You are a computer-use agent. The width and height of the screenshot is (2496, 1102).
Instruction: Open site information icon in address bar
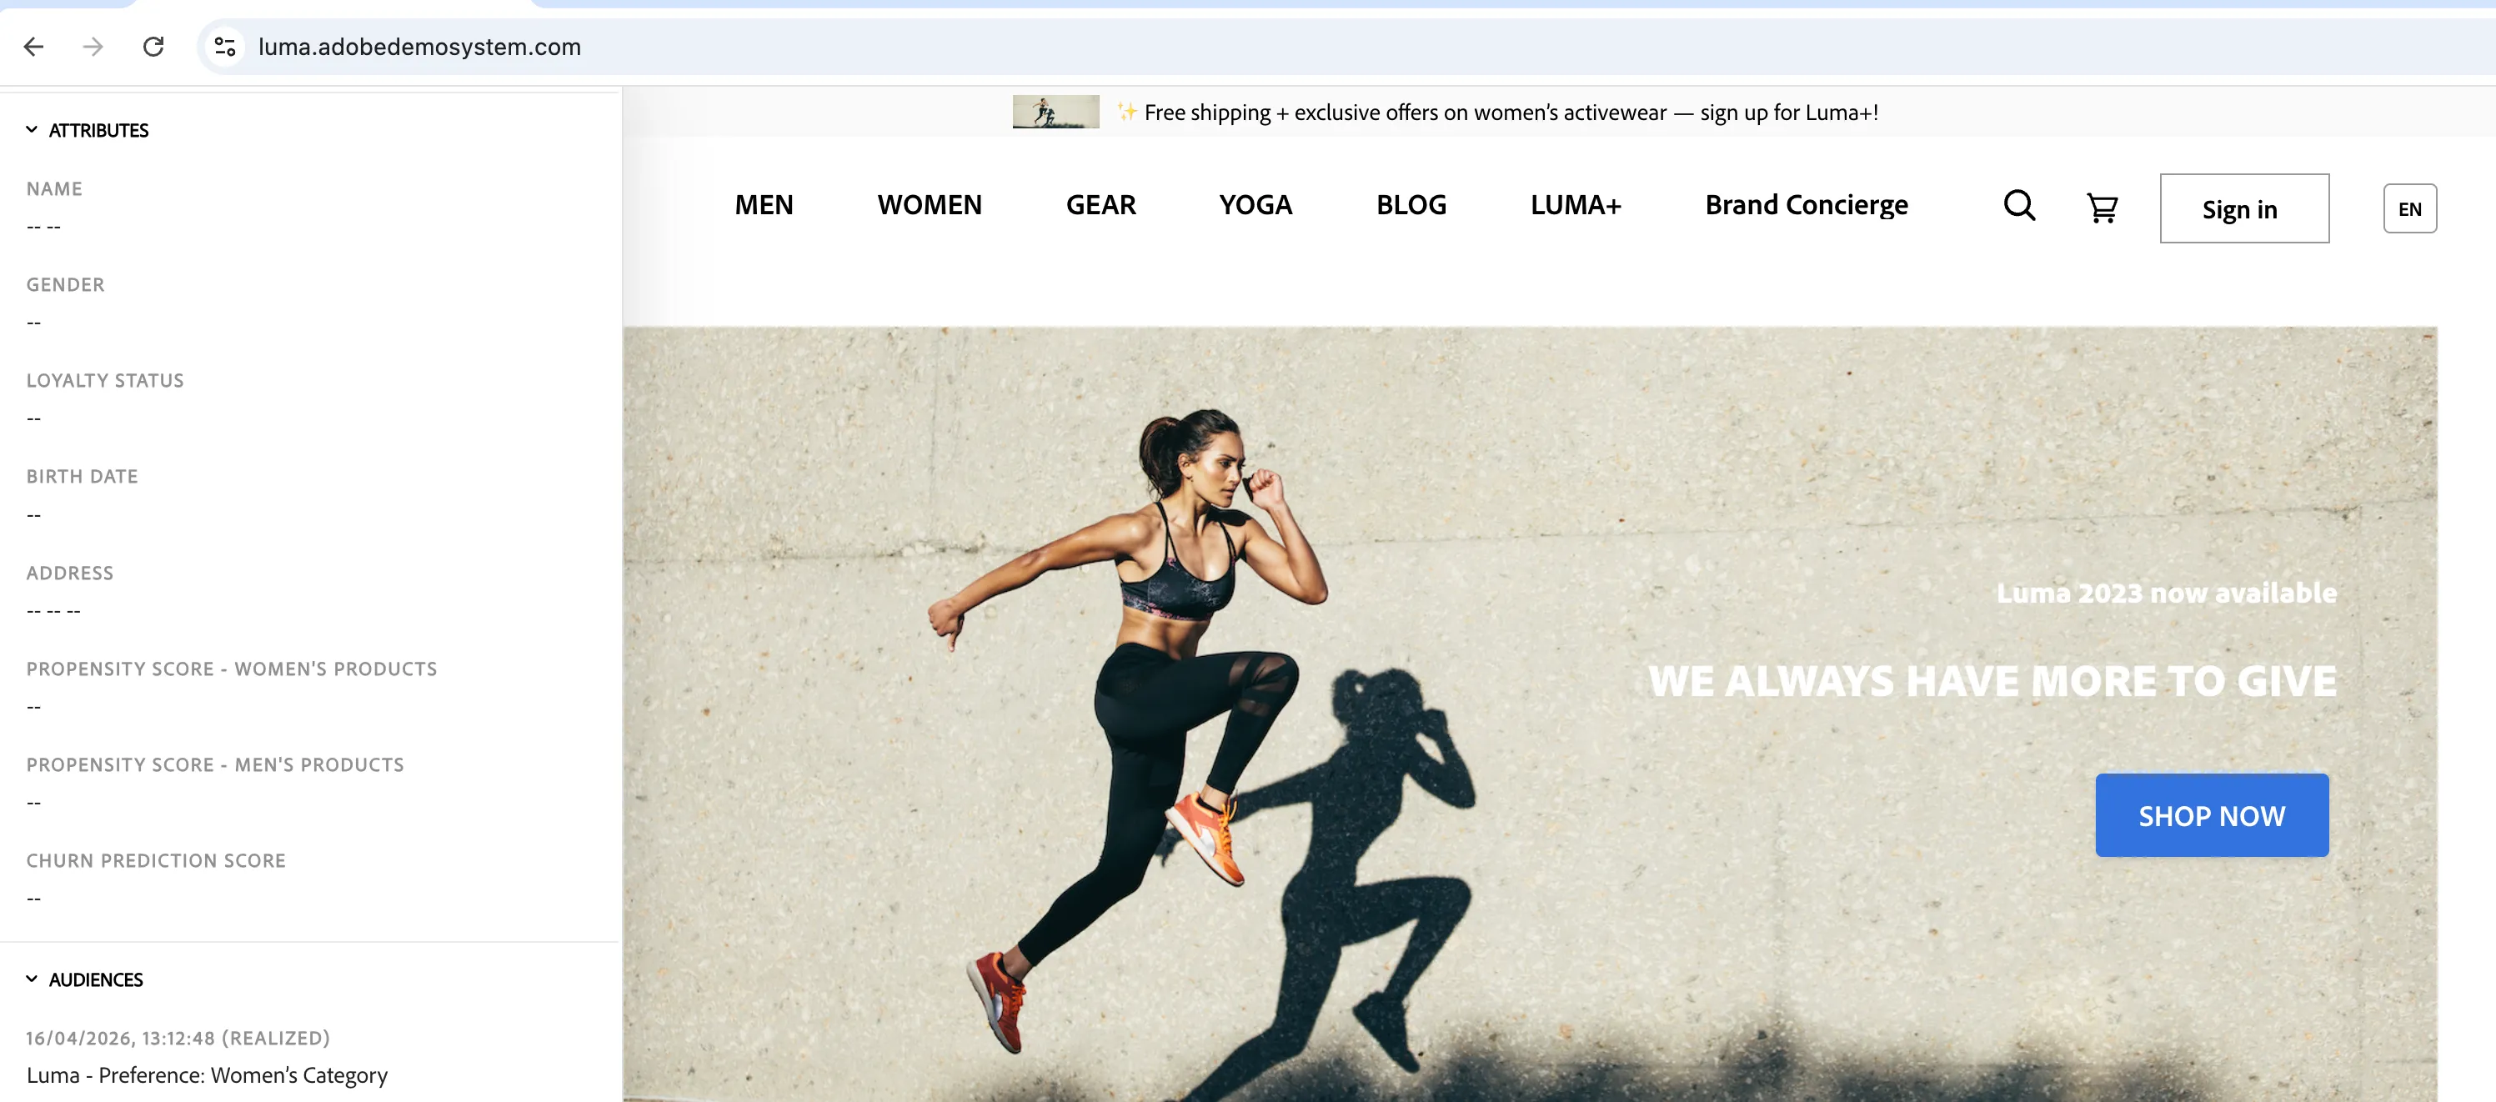[x=225, y=47]
